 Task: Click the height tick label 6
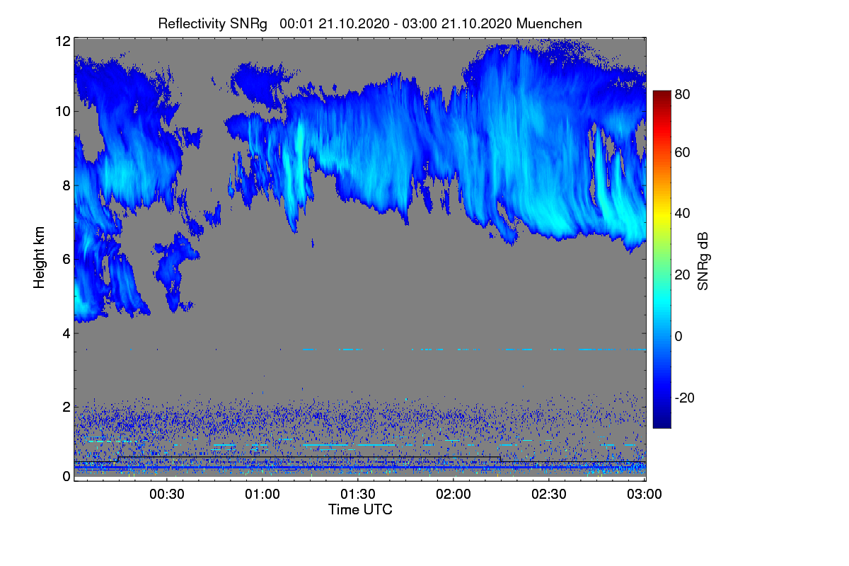(x=66, y=259)
